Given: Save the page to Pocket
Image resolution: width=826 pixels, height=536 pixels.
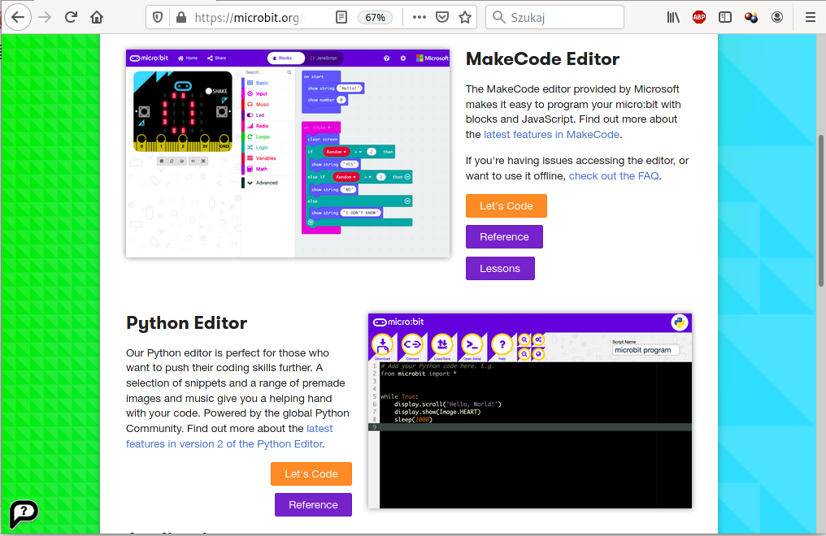Looking at the screenshot, I should click(441, 17).
